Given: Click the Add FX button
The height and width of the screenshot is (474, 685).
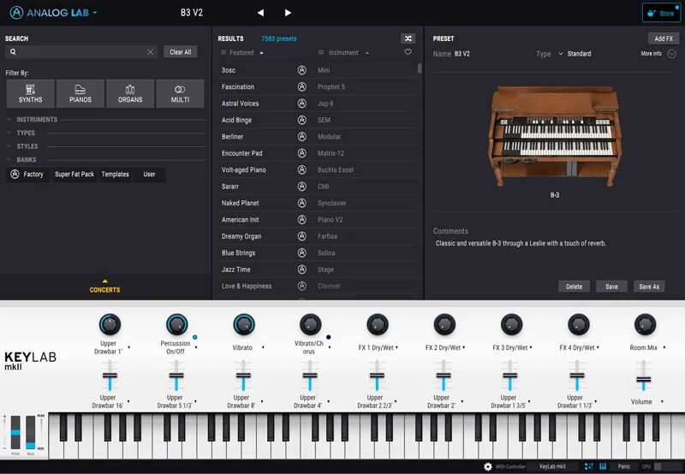Looking at the screenshot, I should 664,39.
